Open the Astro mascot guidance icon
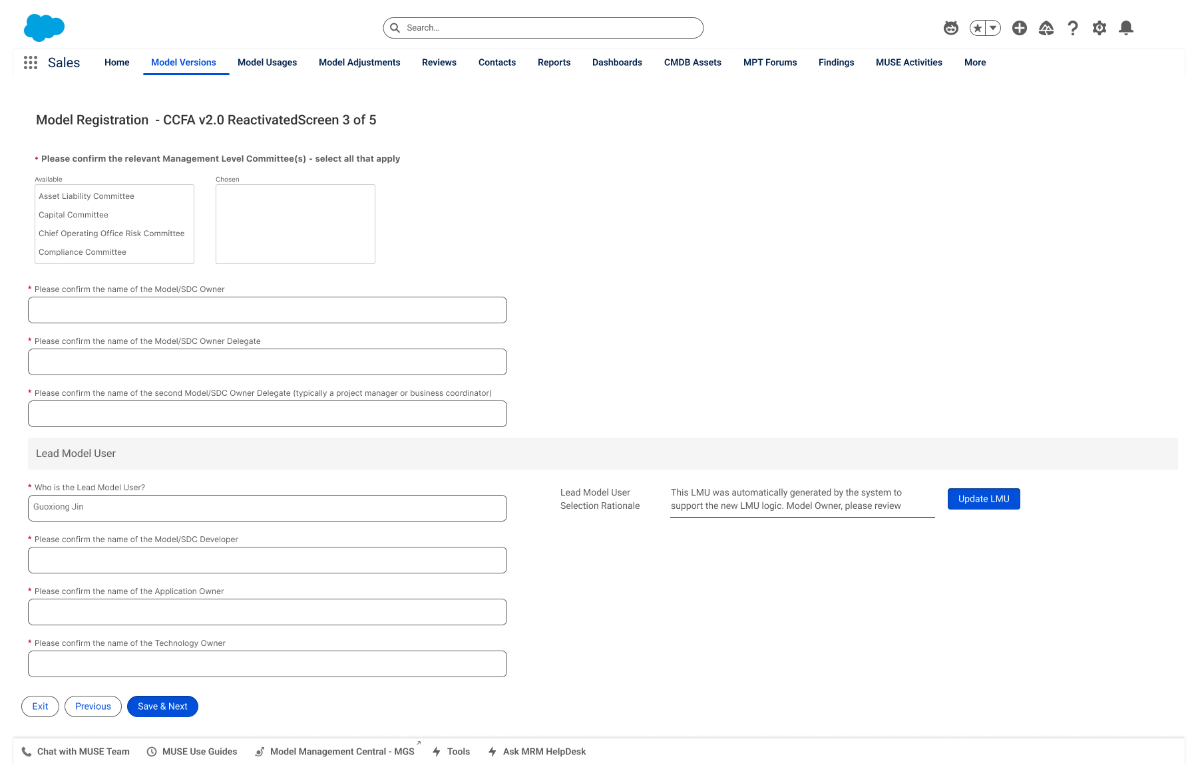The image size is (1198, 765). [x=951, y=28]
